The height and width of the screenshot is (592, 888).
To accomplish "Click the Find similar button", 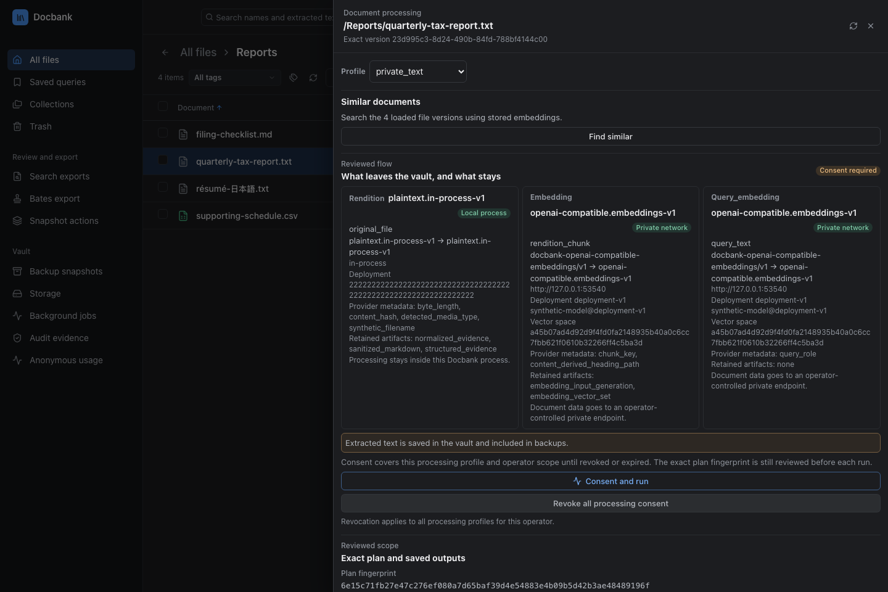I will [x=610, y=136].
